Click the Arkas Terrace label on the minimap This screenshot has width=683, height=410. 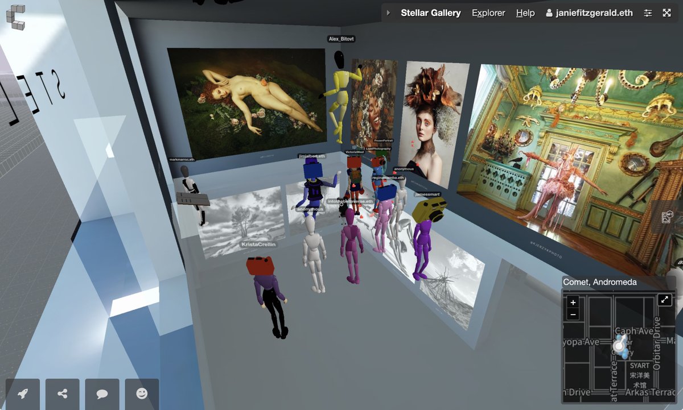pyautogui.click(x=651, y=392)
